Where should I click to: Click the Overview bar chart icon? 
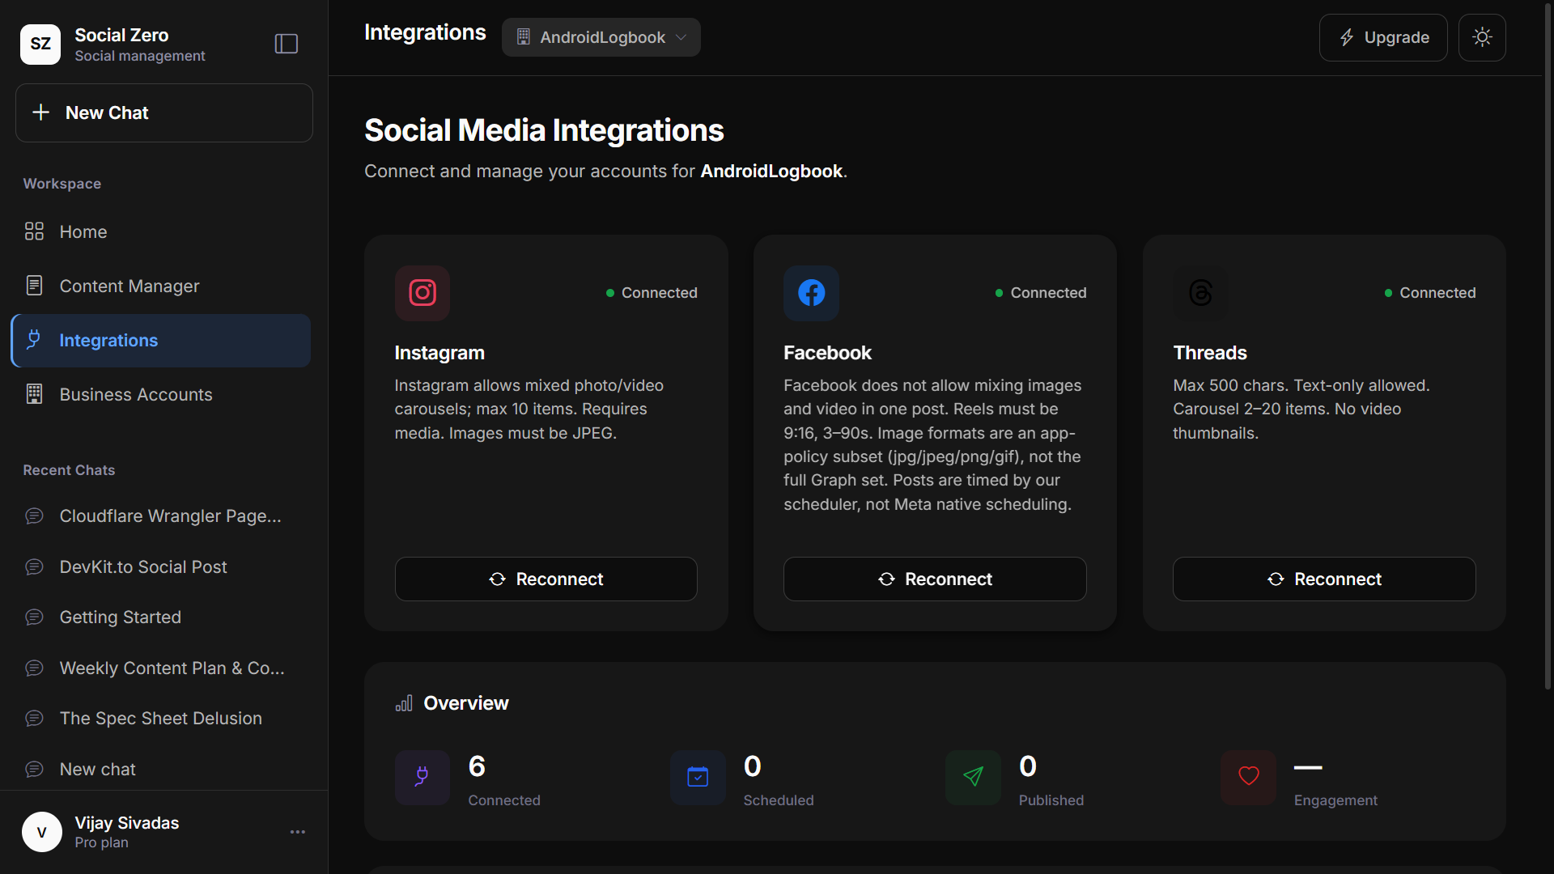404,703
